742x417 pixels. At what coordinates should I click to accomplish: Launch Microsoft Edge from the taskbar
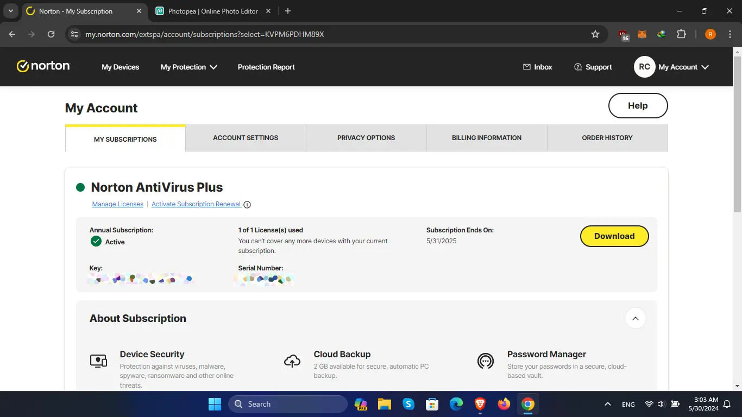pos(456,404)
